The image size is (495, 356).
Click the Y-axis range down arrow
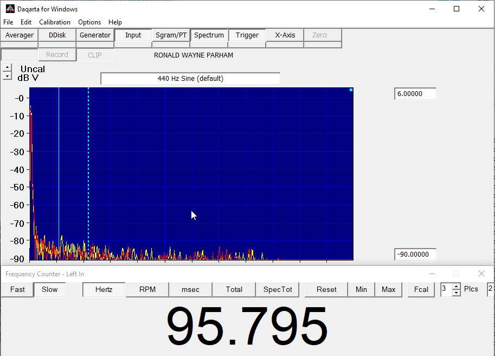pyautogui.click(x=7, y=77)
